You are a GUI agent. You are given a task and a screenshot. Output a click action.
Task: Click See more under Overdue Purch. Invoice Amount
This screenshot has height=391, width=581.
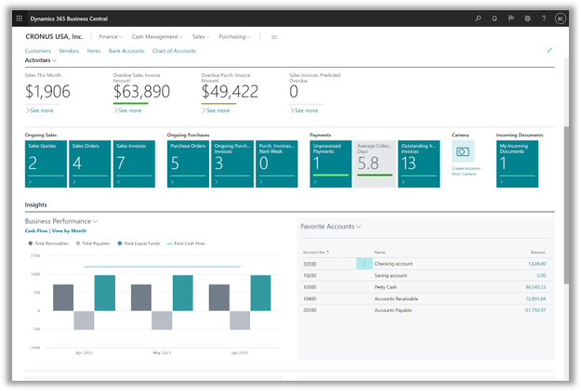pos(216,111)
